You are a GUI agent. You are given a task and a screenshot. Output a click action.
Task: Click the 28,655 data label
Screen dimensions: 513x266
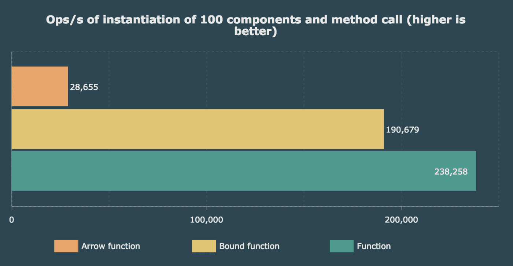click(84, 87)
